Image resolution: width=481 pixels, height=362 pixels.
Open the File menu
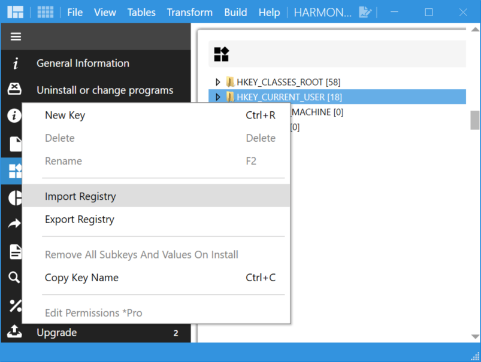tap(75, 13)
